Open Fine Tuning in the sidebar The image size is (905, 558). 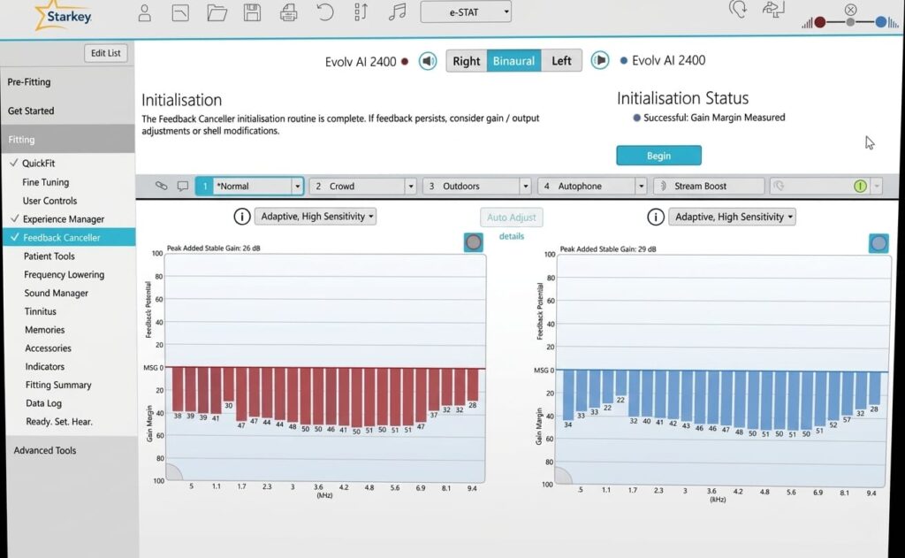coord(45,182)
